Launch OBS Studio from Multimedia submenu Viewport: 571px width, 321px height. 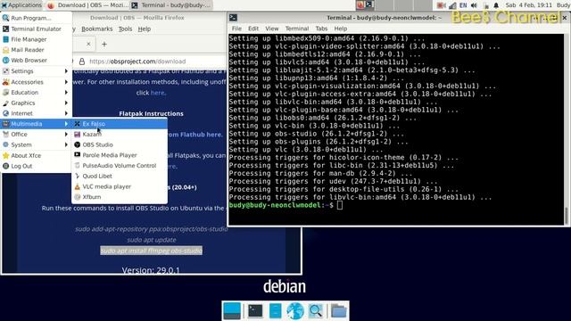coord(120,144)
